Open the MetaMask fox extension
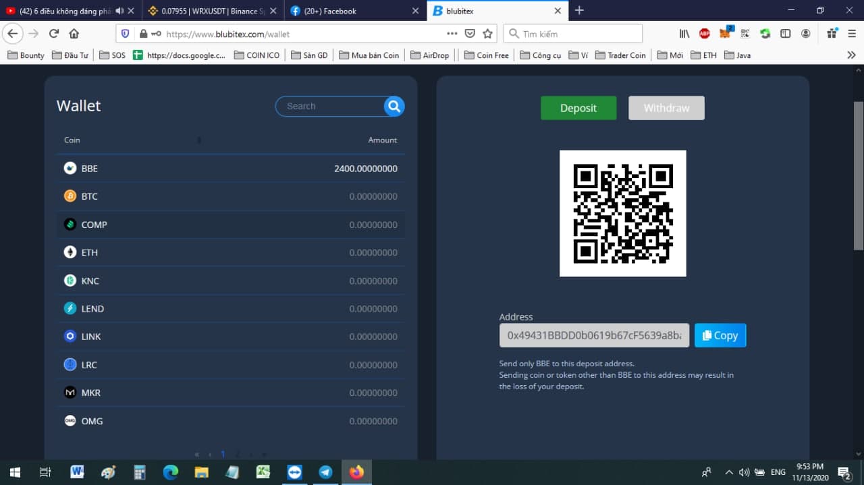Viewport: 864px width, 485px height. (x=726, y=33)
